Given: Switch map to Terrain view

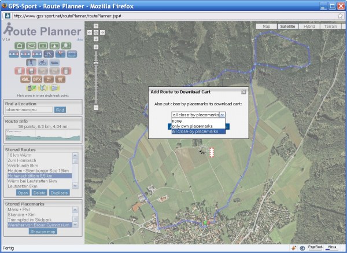Looking at the screenshot, I should [x=330, y=26].
